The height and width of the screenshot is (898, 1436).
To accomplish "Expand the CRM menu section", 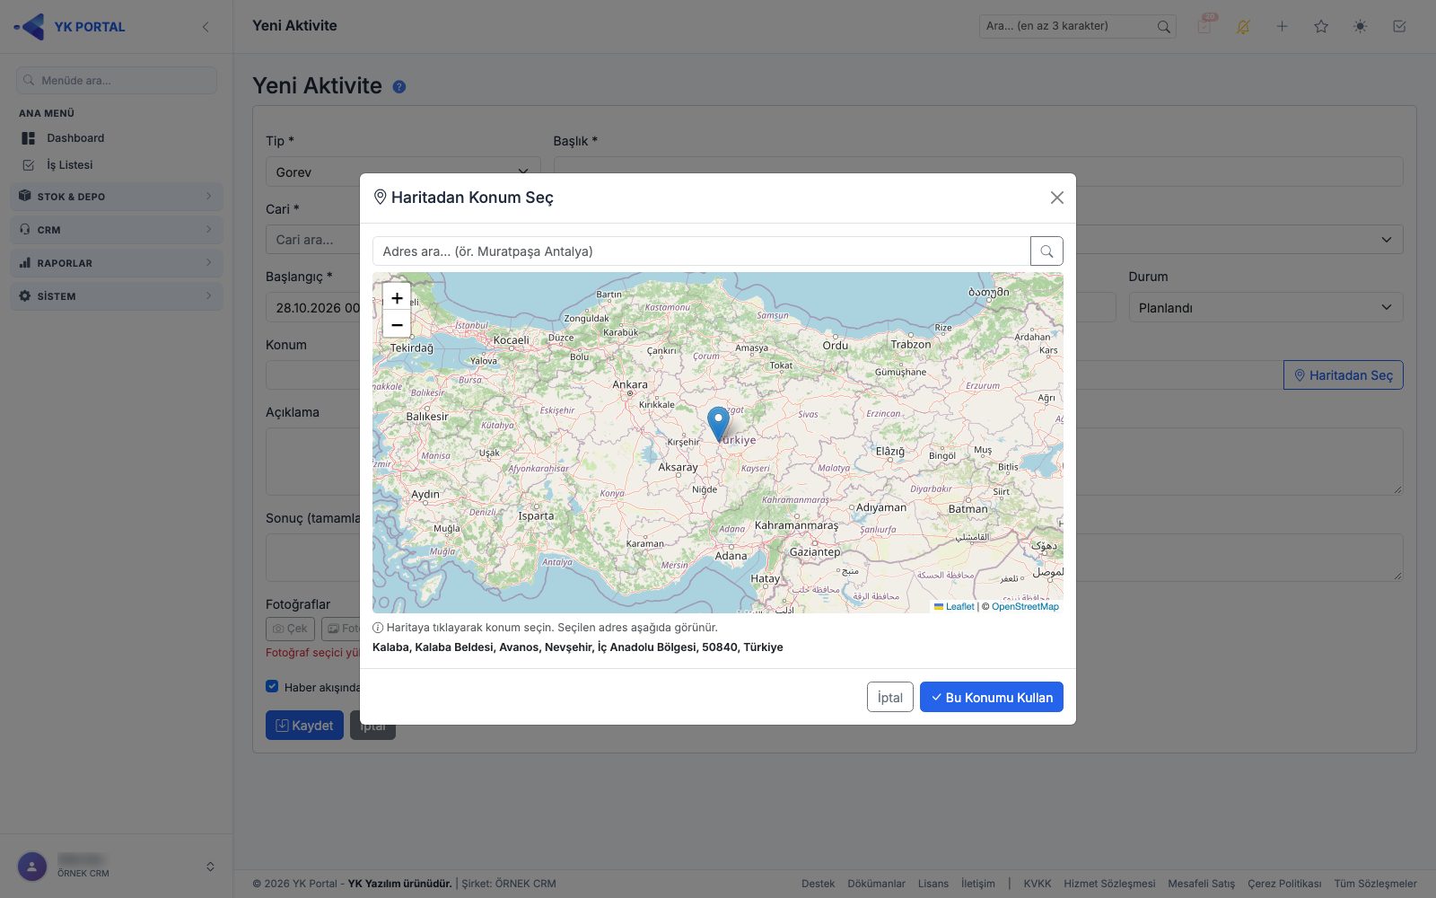I will click(117, 230).
